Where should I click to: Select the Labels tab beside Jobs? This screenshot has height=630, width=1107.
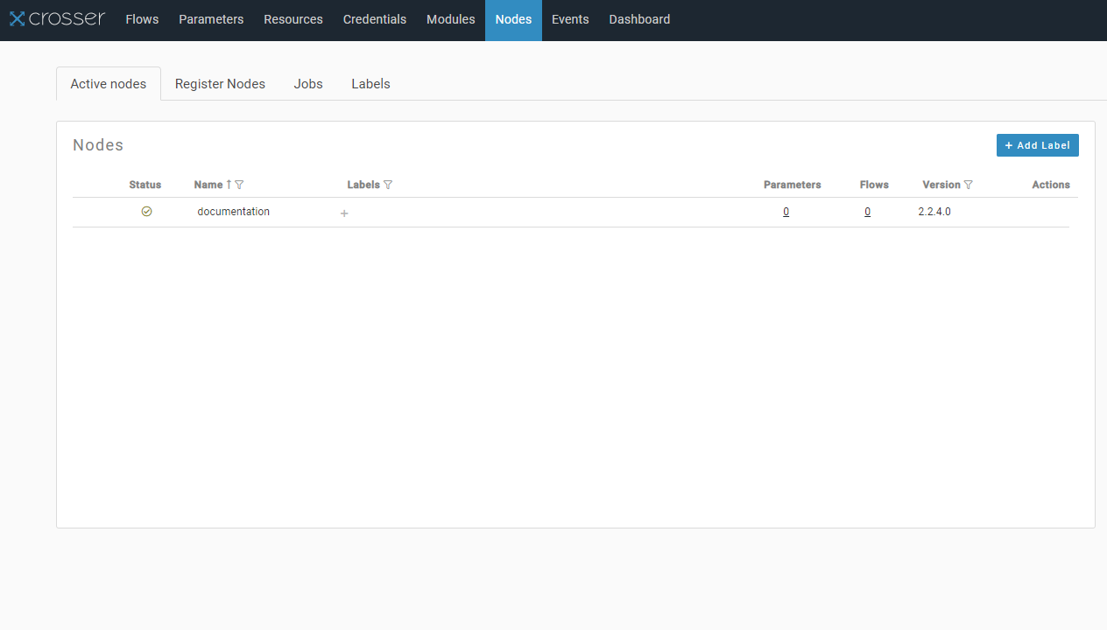click(370, 84)
